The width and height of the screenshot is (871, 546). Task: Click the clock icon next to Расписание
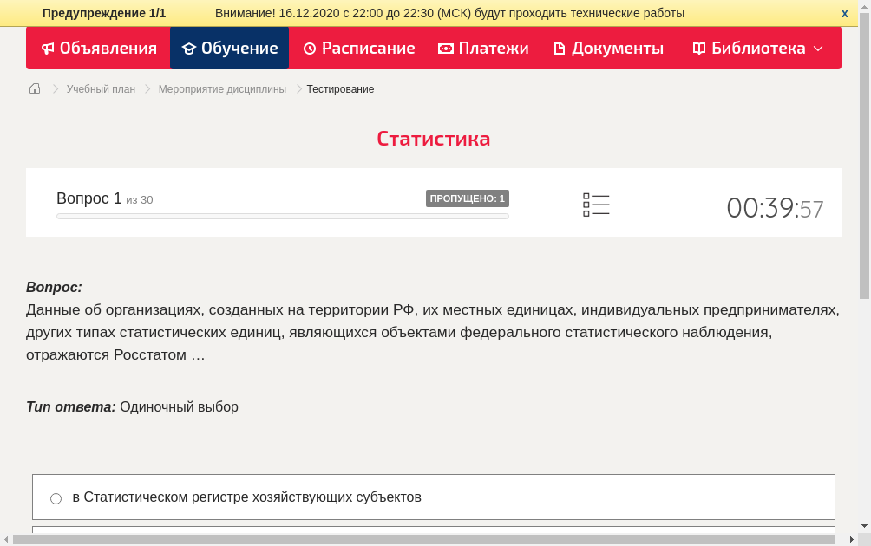pyautogui.click(x=308, y=49)
